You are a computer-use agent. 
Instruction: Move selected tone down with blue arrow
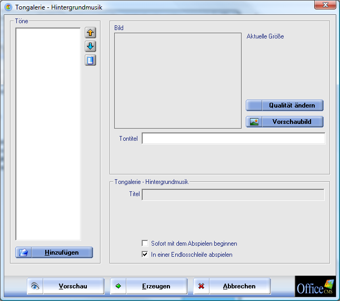[x=91, y=46]
